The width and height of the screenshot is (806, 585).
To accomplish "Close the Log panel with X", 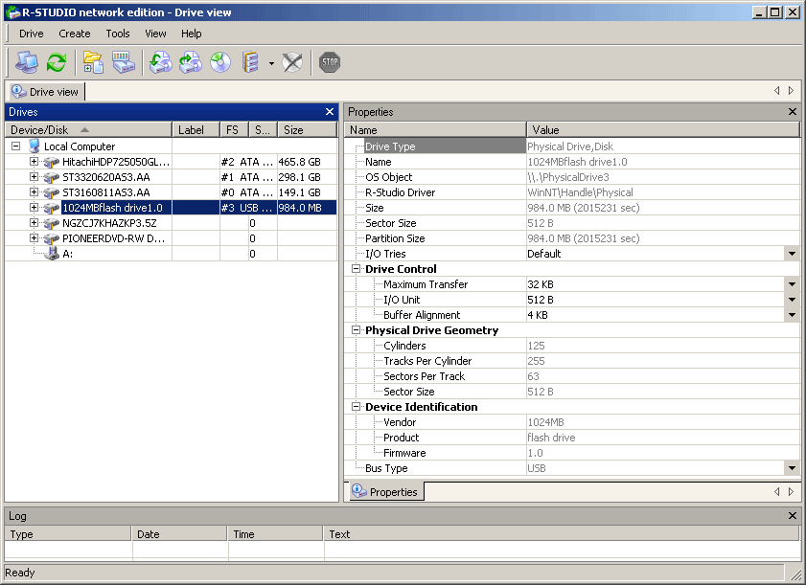I will pos(793,516).
